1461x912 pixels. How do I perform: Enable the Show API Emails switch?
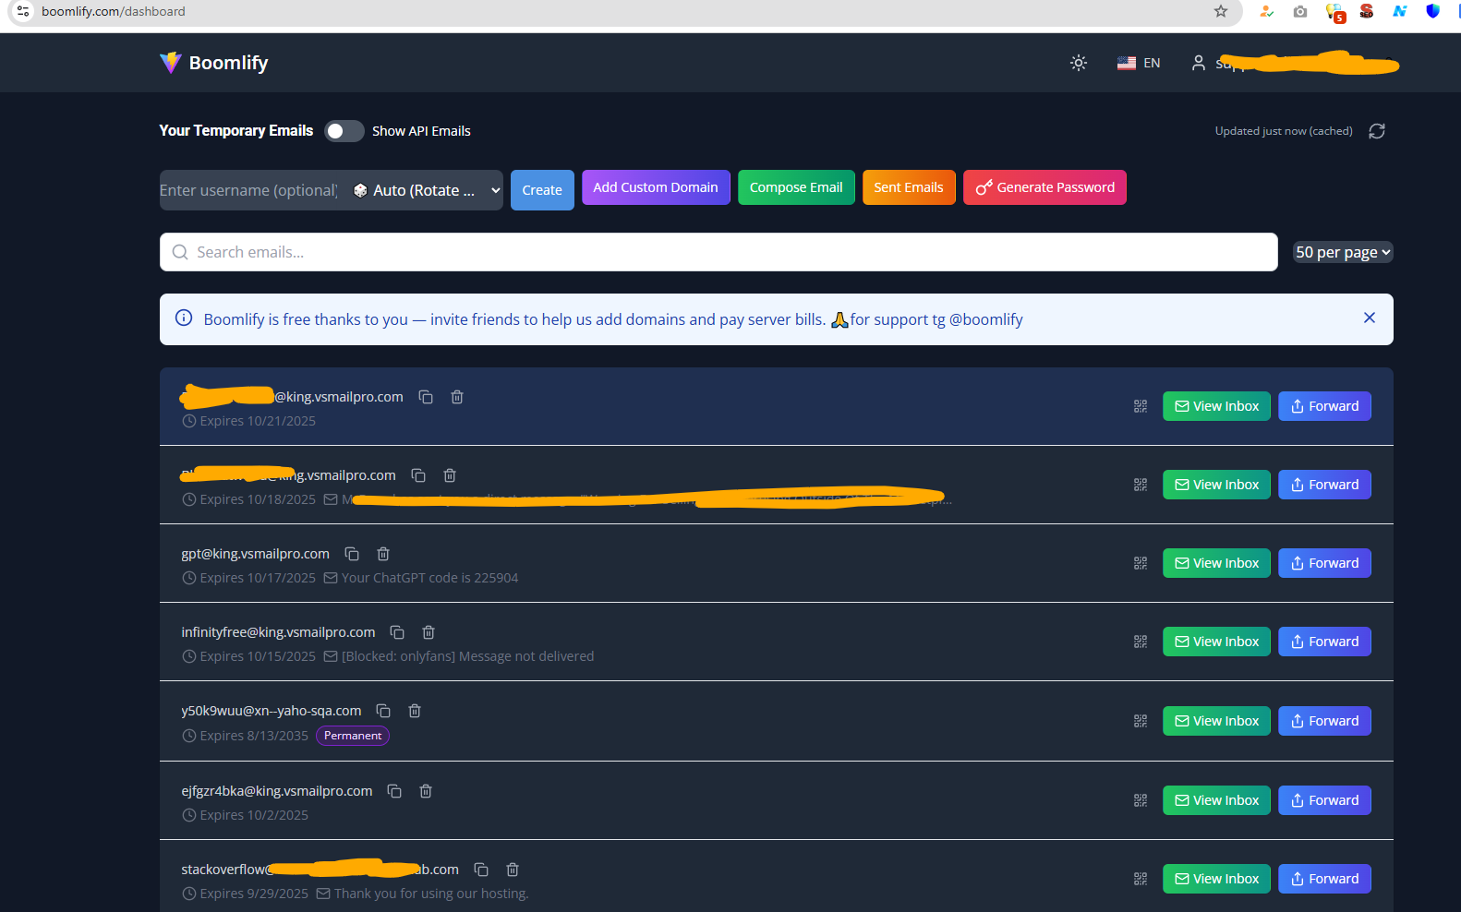pos(344,131)
